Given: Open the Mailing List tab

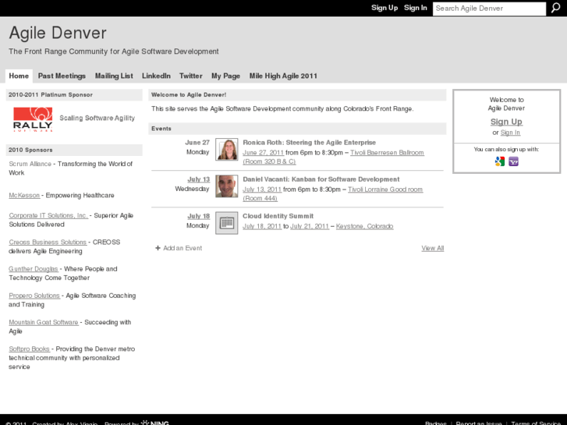Looking at the screenshot, I should click(114, 76).
